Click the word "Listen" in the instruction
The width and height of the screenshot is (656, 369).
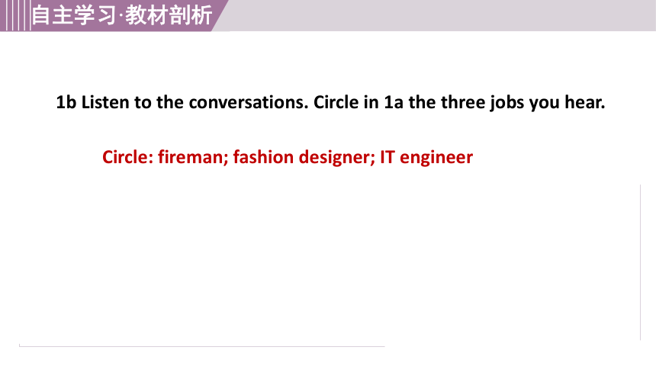(x=105, y=102)
